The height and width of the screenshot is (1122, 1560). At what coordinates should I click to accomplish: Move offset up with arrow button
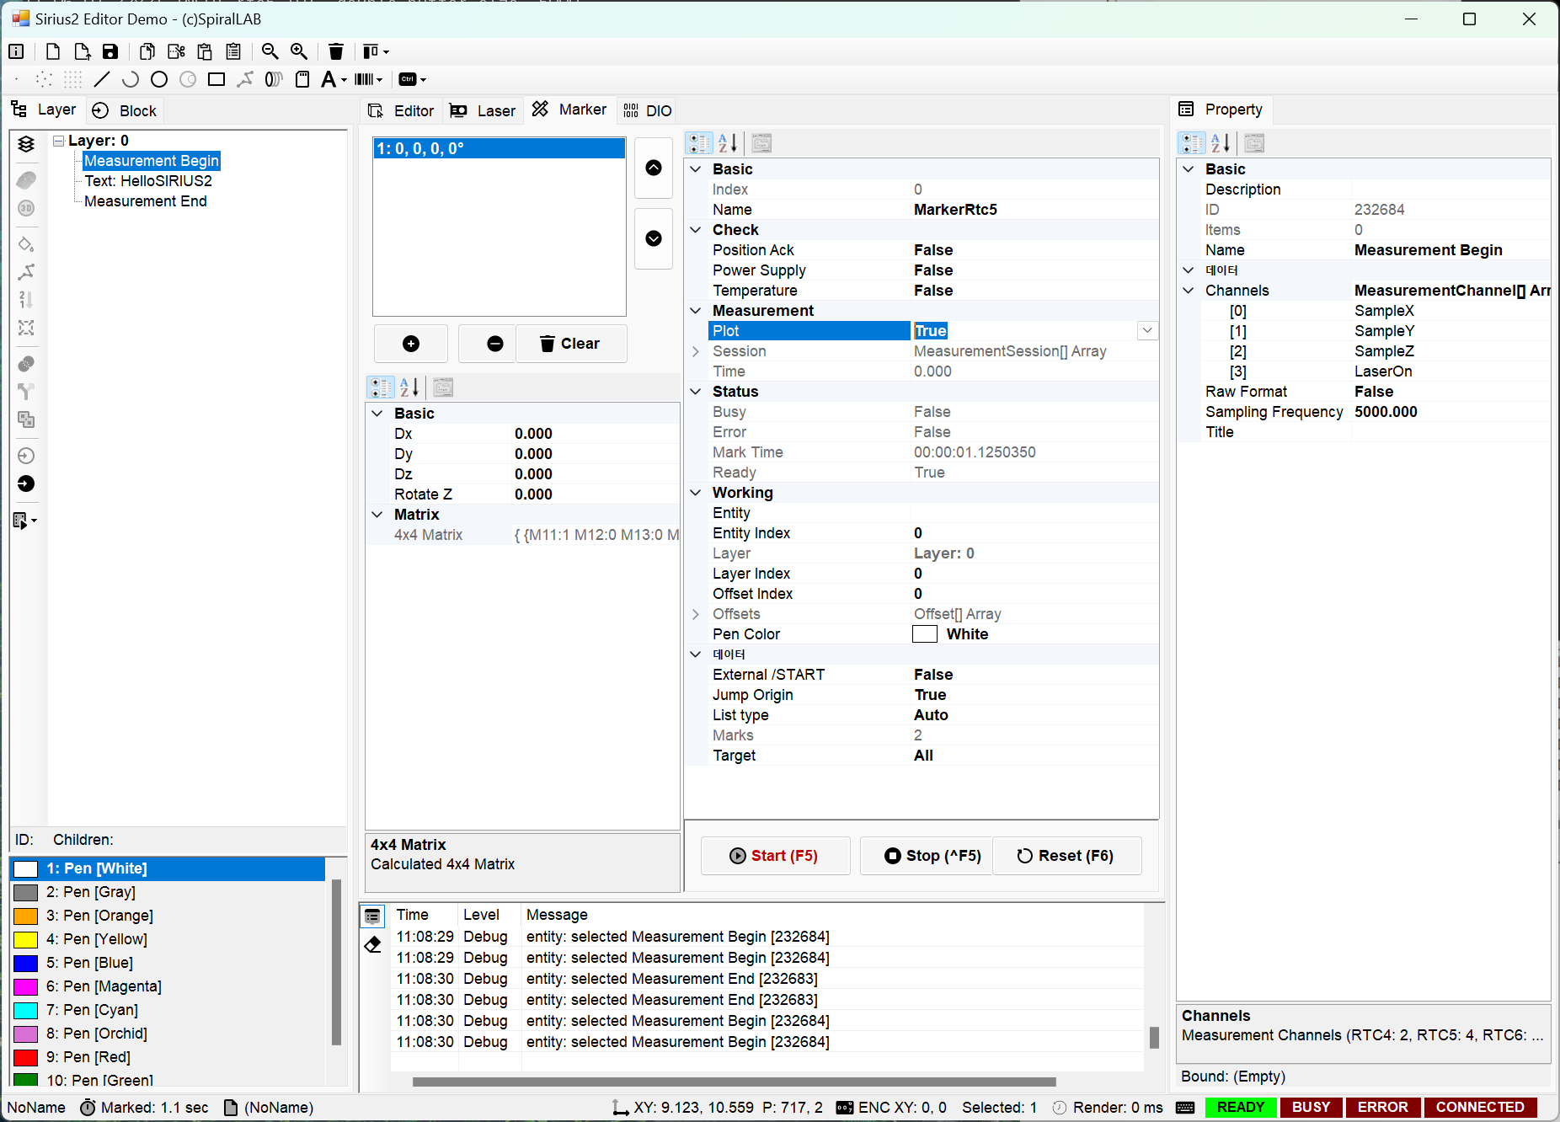coord(654,168)
